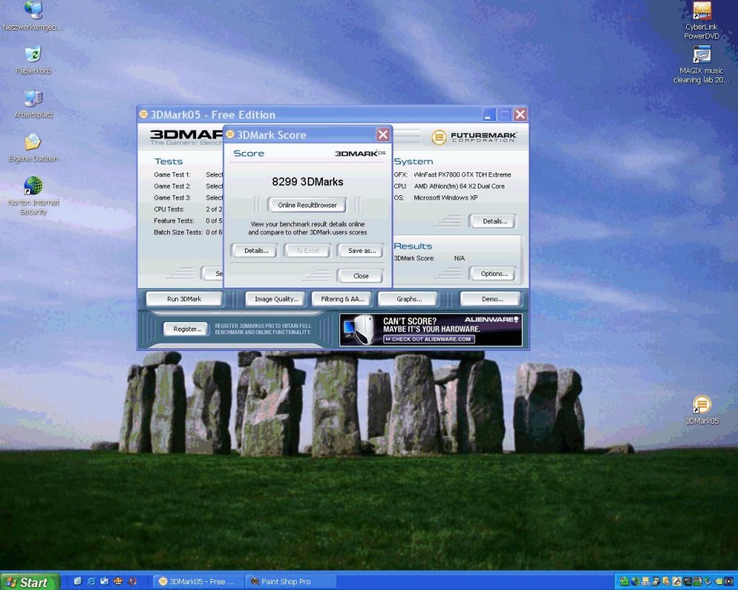Click the first quick launch icon next to Start
Screen dimensions: 738x590
pyautogui.click(x=78, y=581)
